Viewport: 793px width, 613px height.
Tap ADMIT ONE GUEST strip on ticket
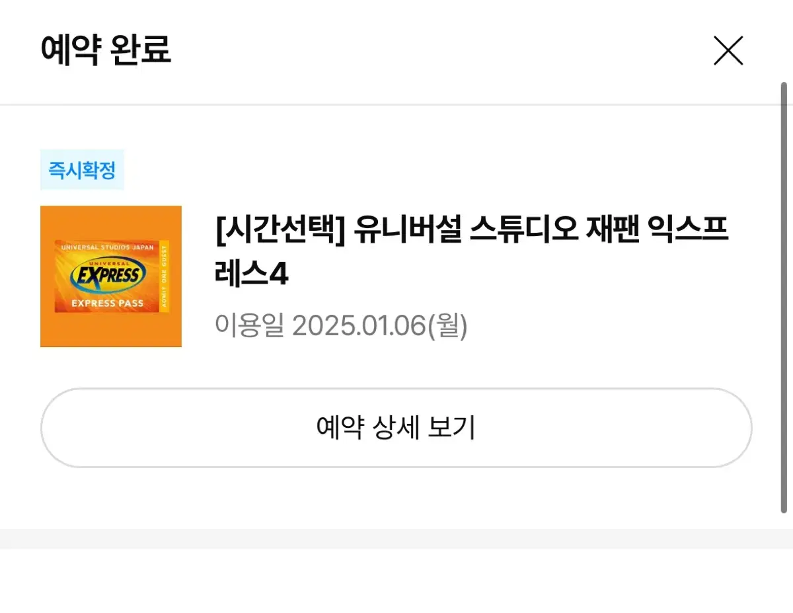point(165,276)
